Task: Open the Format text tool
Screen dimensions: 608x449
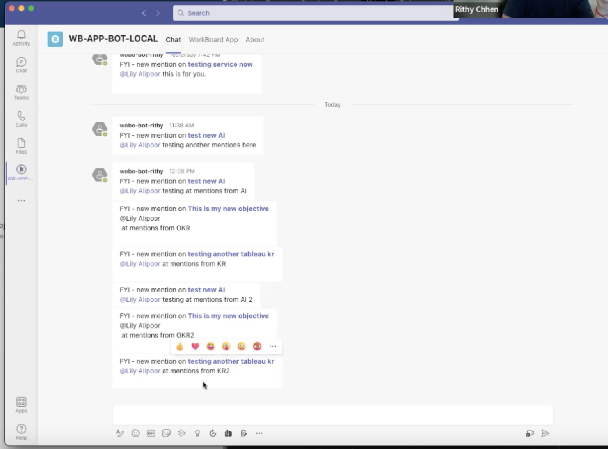Action: (x=120, y=433)
